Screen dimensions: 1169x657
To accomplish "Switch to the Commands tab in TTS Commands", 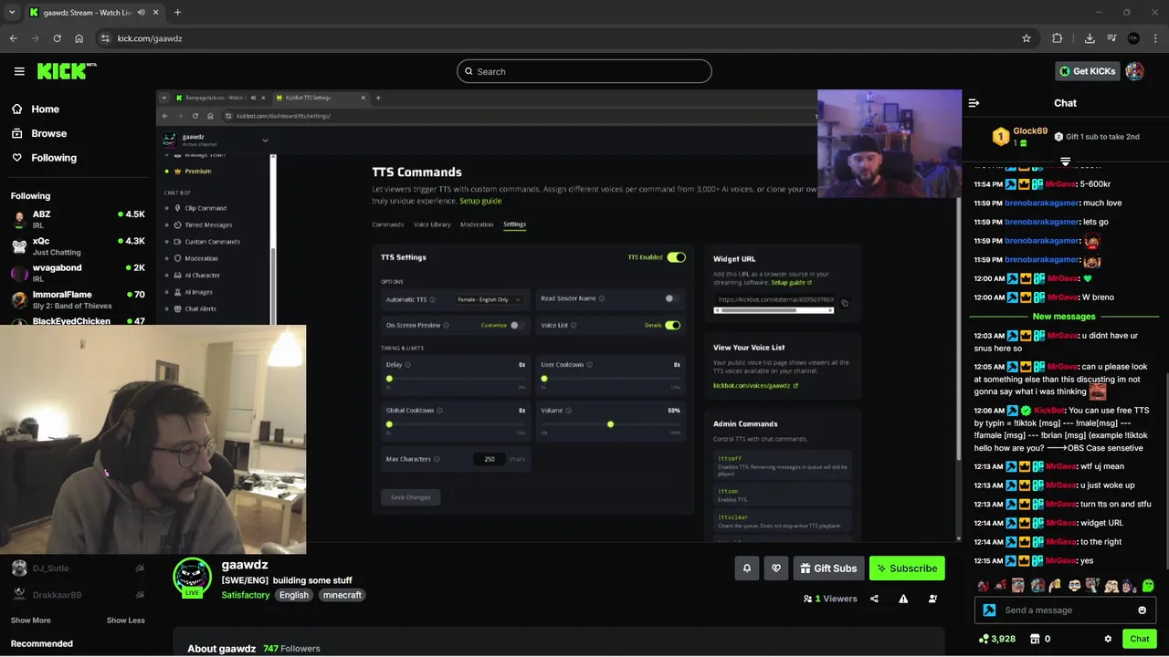I will 388,224.
